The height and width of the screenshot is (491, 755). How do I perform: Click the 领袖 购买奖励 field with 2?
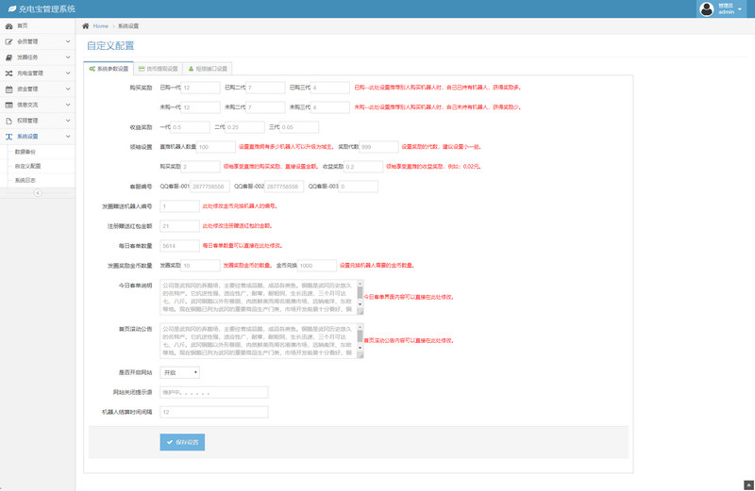(200, 167)
